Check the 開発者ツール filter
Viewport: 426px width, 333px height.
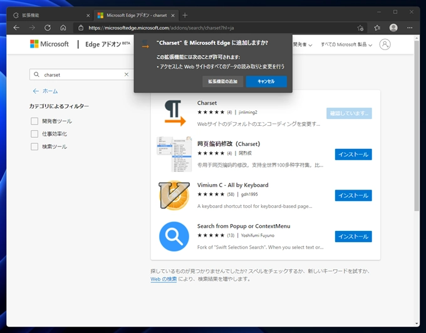point(34,121)
